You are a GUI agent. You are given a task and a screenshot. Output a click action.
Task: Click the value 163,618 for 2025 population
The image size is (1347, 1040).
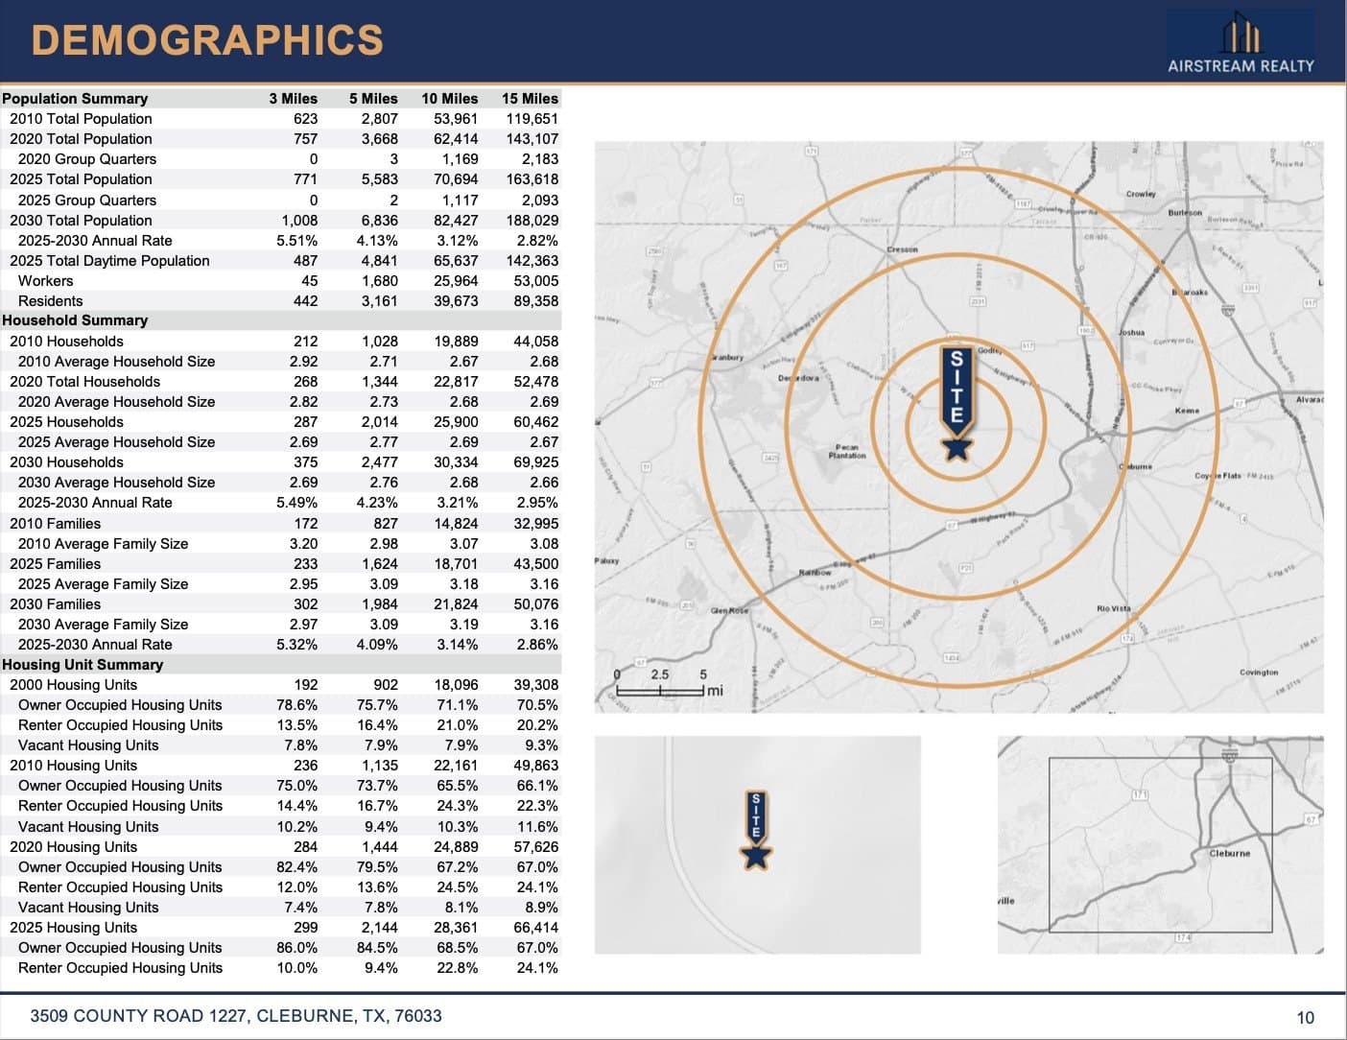[x=532, y=178]
